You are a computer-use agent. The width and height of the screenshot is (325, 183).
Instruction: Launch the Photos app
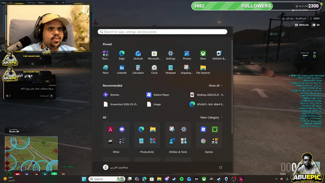[x=187, y=55]
